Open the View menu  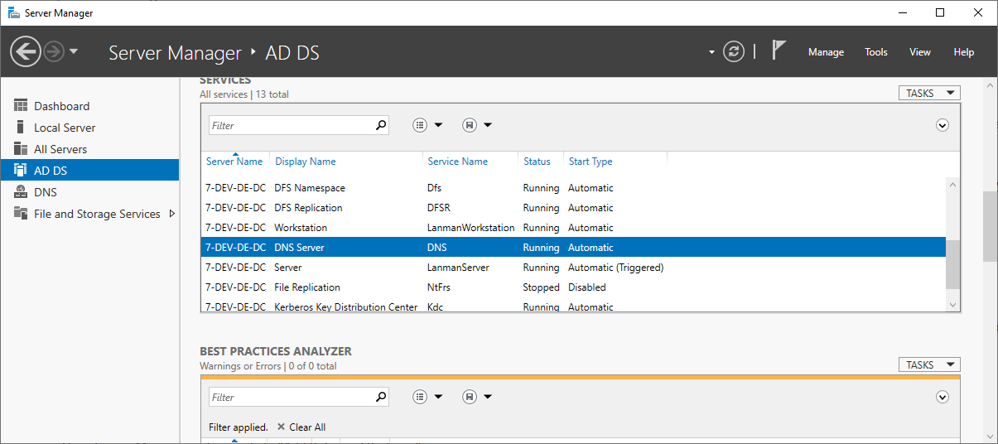920,51
